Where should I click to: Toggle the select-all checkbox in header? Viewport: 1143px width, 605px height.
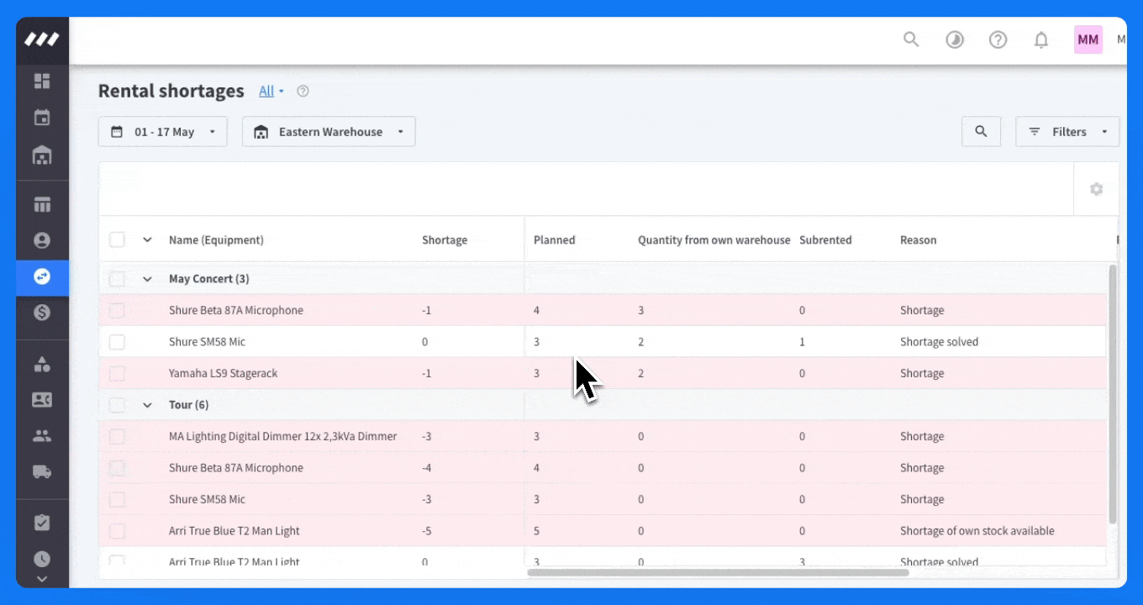click(x=117, y=240)
